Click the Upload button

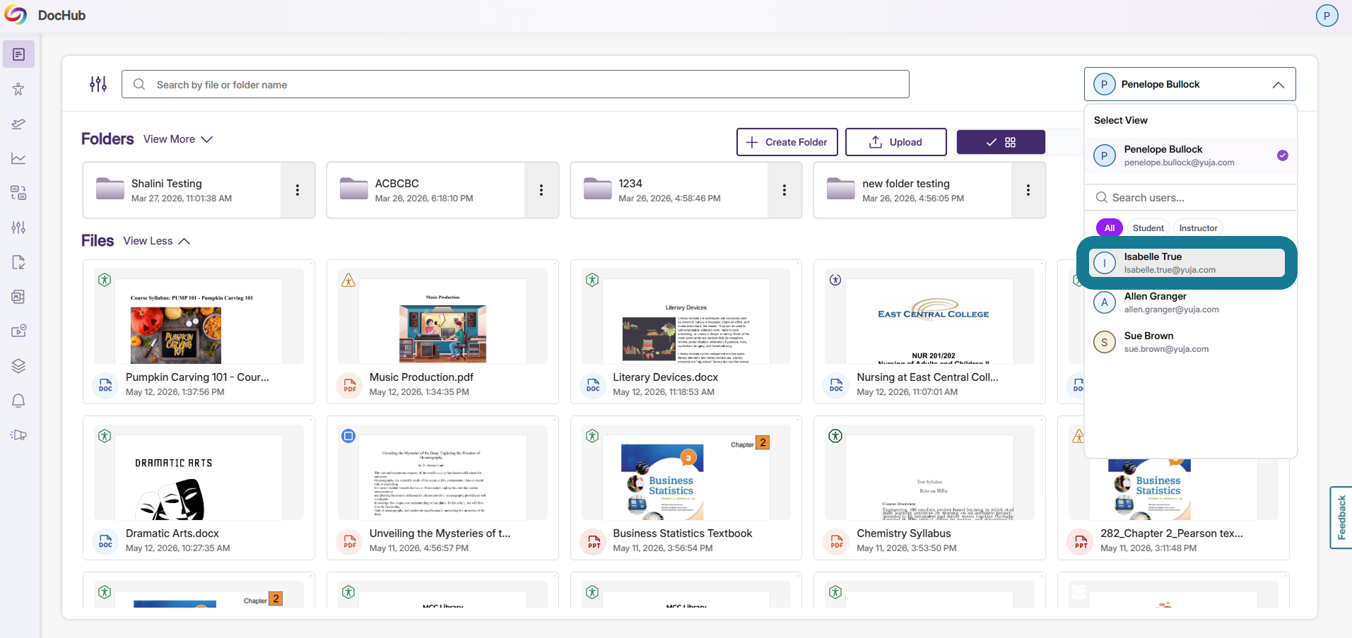coord(896,142)
